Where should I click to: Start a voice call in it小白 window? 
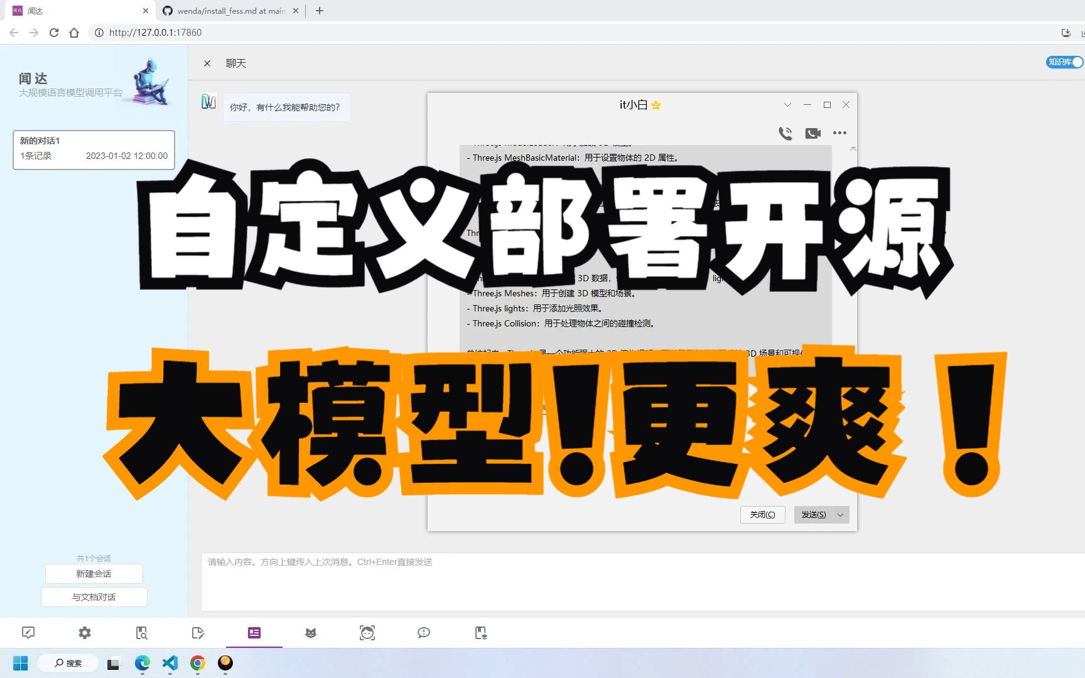tap(785, 133)
